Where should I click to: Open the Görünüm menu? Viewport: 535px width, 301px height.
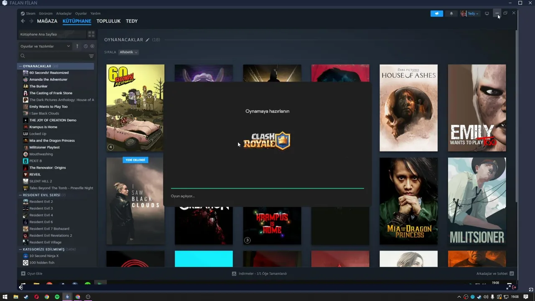click(x=46, y=13)
